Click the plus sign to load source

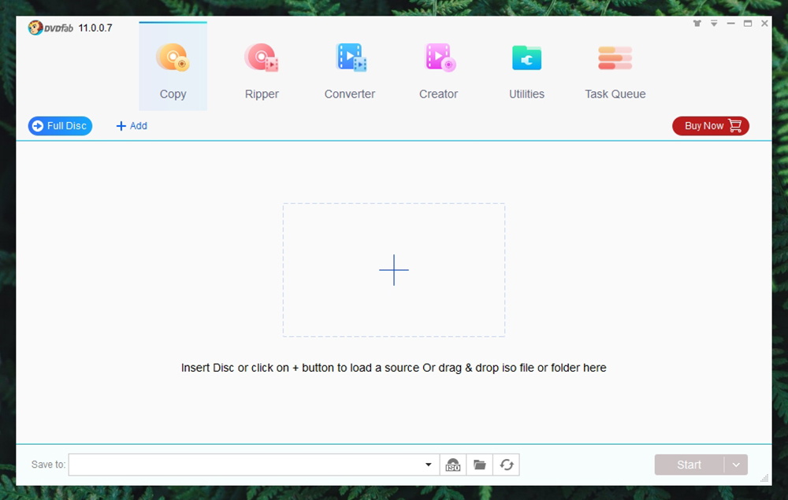[x=394, y=270]
